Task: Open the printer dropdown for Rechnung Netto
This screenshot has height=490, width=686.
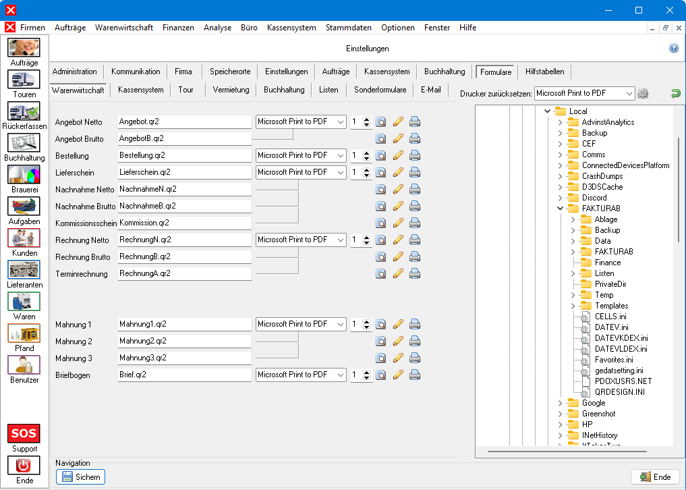Action: click(x=339, y=240)
